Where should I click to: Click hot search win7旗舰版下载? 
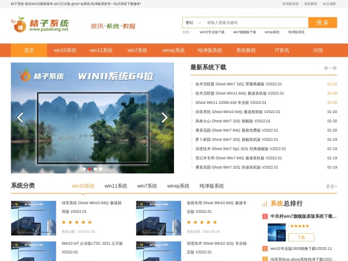tap(244, 32)
